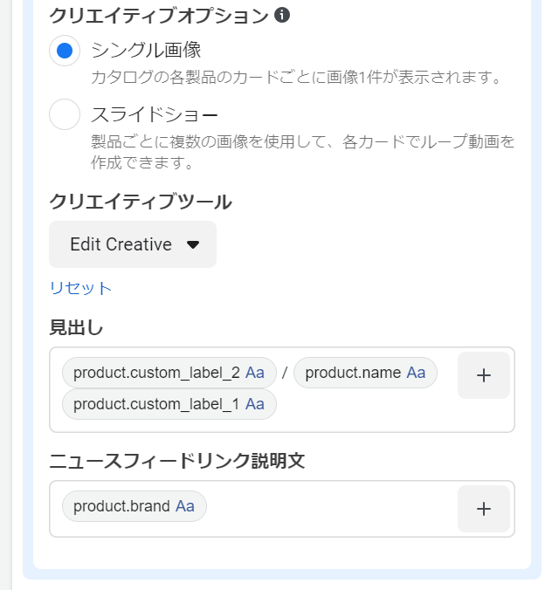Select the スライドショー radio button
This screenshot has width=552, height=590.
coord(65,114)
